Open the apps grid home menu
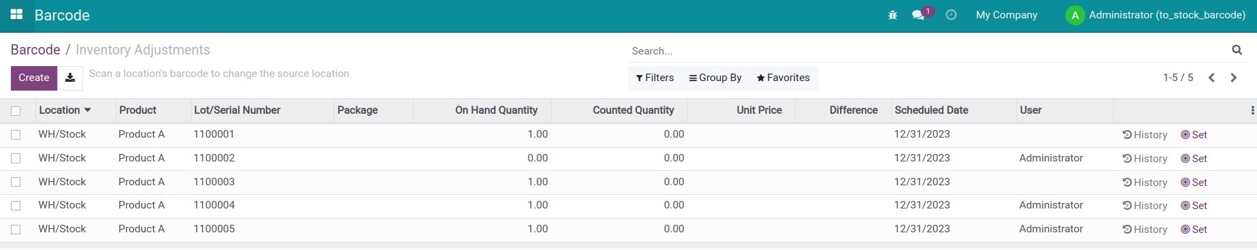 click(x=16, y=14)
